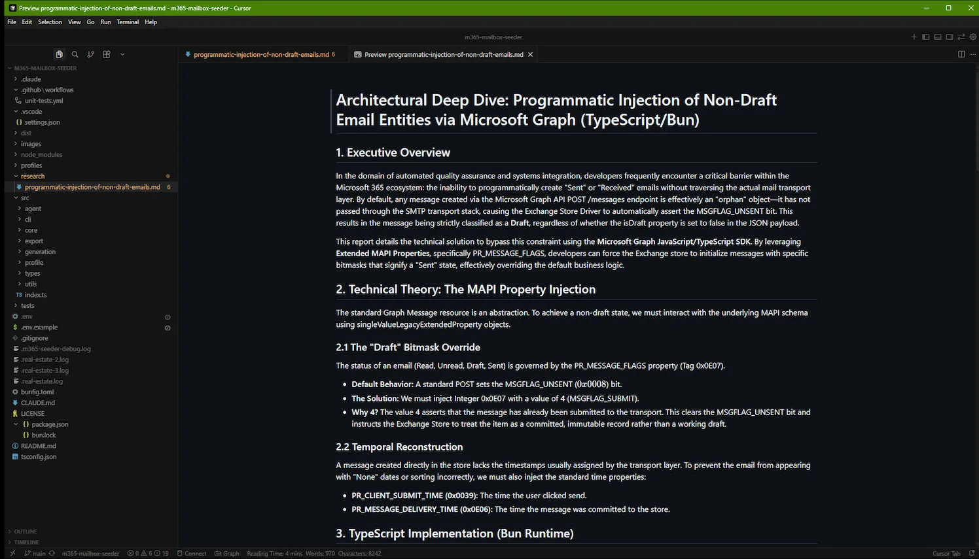Screen dimensions: 979x559
Task: Open the Explorer view icon
Action: (x=60, y=54)
